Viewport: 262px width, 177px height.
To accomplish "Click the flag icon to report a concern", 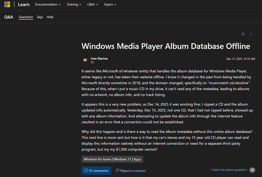I will (x=118, y=171).
